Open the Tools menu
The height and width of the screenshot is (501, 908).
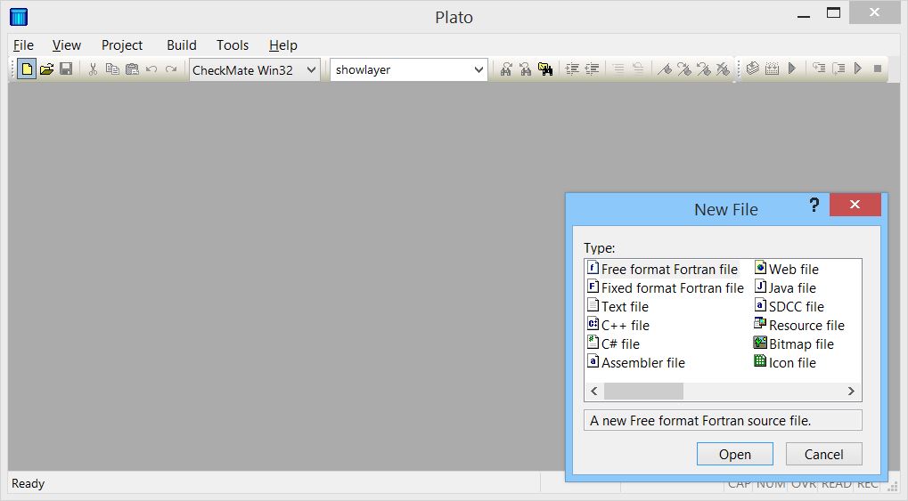[233, 45]
